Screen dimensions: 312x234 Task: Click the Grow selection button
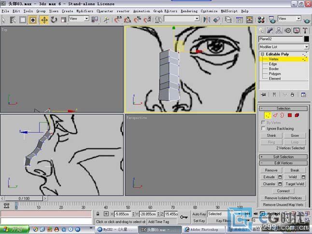coord(295,136)
